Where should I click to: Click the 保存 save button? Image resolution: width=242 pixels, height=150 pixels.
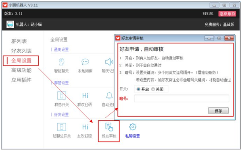(x=218, y=111)
